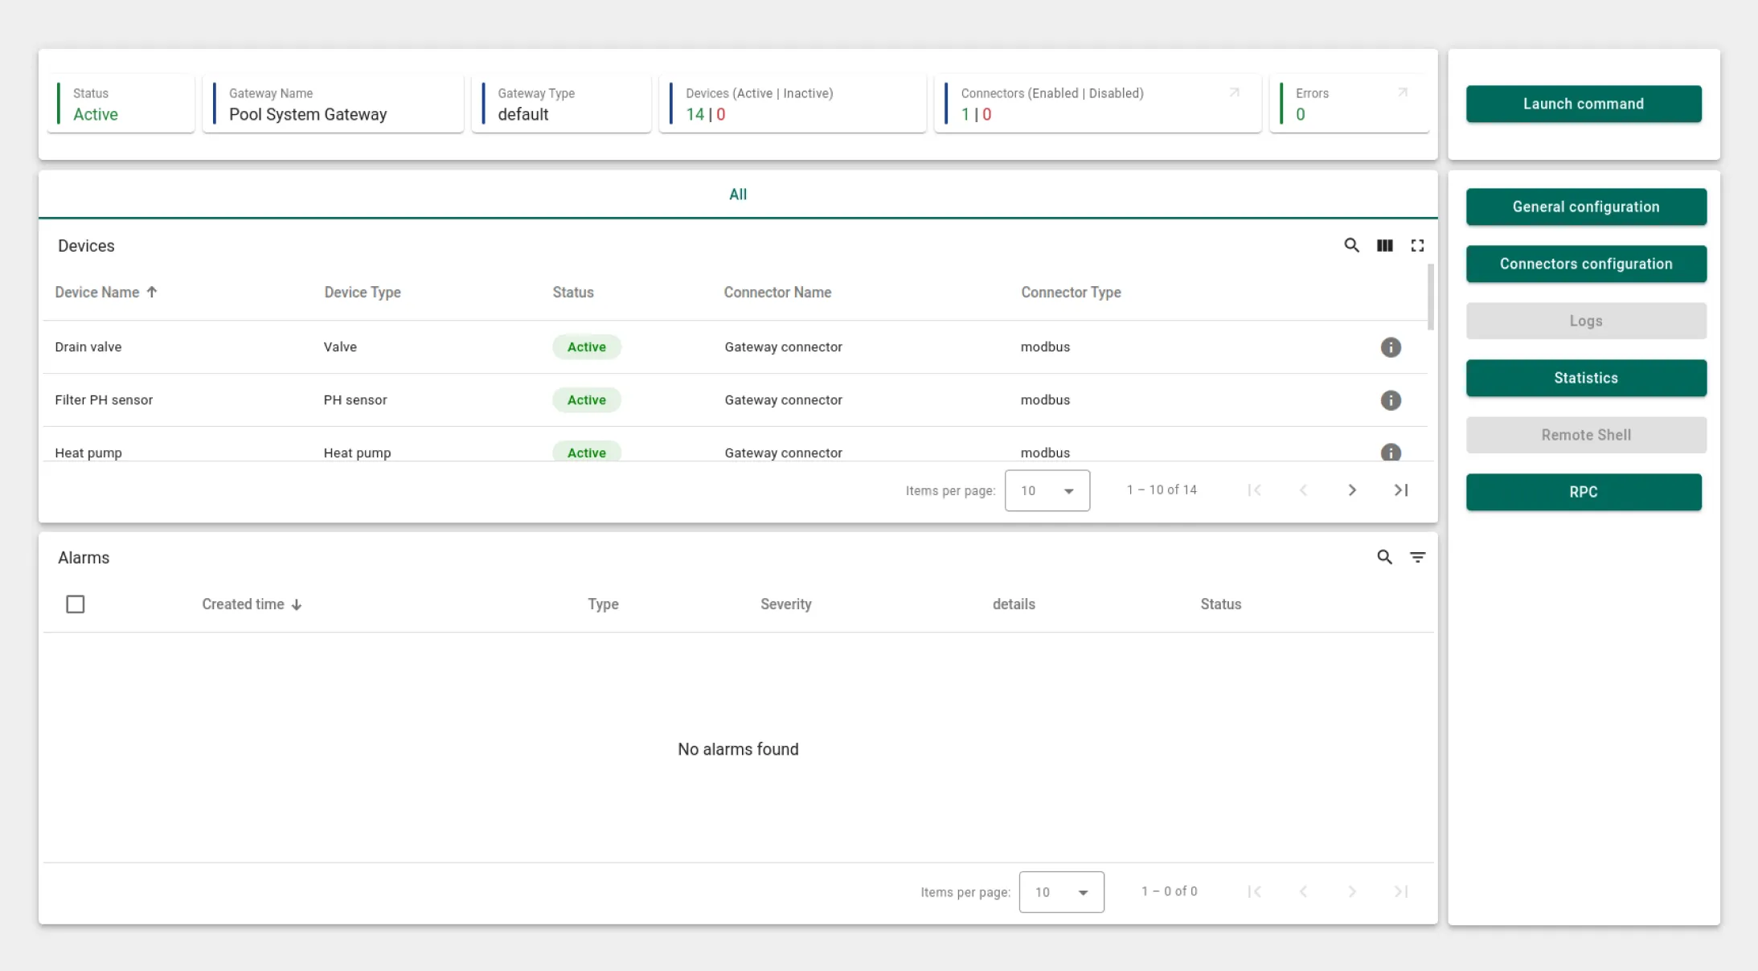Click the Devices table vertical scrollbar
The width and height of the screenshot is (1758, 971).
pyautogui.click(x=1430, y=297)
